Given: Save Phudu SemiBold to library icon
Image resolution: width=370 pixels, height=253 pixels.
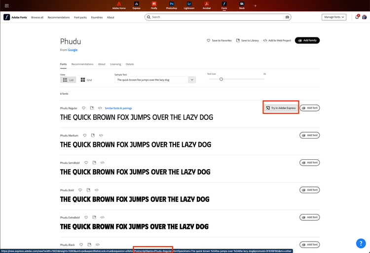Looking at the screenshot, I should tap(94, 163).
